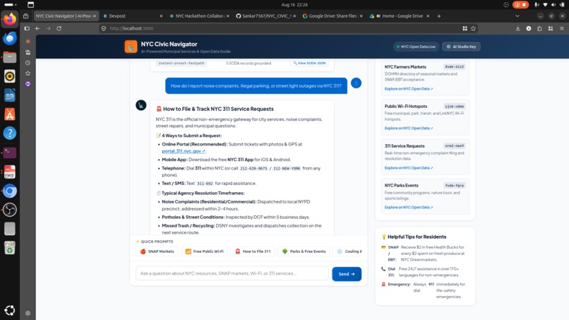The image size is (569, 320).
Task: Explore 311 Service Requests on Open Data
Action: [x=409, y=168]
